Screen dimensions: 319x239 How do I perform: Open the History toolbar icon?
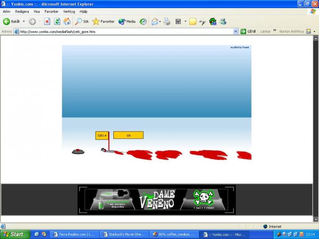click(x=143, y=22)
